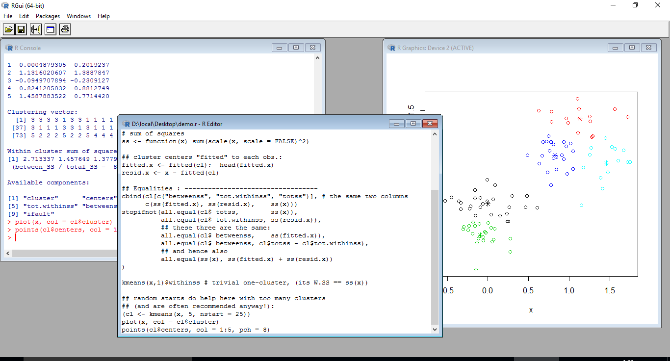The width and height of the screenshot is (670, 361).
Task: Click the Save script toolbar icon
Action: (x=21, y=29)
